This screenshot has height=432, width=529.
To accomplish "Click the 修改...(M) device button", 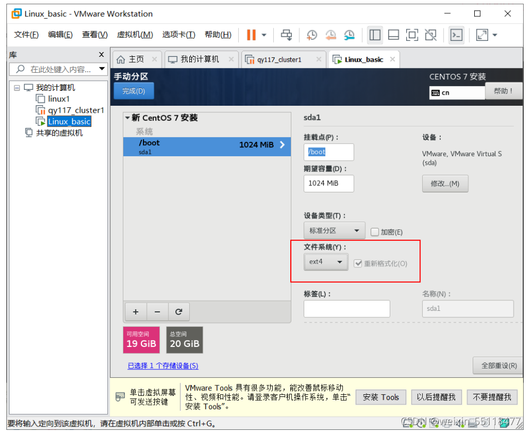I will (445, 184).
